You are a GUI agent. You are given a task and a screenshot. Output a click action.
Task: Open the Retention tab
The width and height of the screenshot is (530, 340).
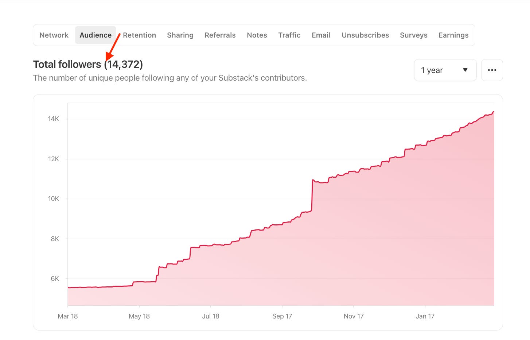pyautogui.click(x=139, y=35)
